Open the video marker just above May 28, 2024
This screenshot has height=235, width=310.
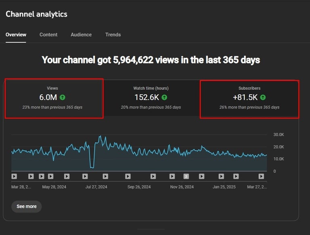[50, 176]
